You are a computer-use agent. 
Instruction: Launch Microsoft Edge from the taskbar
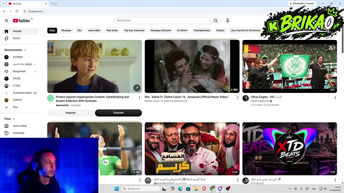(x=180, y=189)
